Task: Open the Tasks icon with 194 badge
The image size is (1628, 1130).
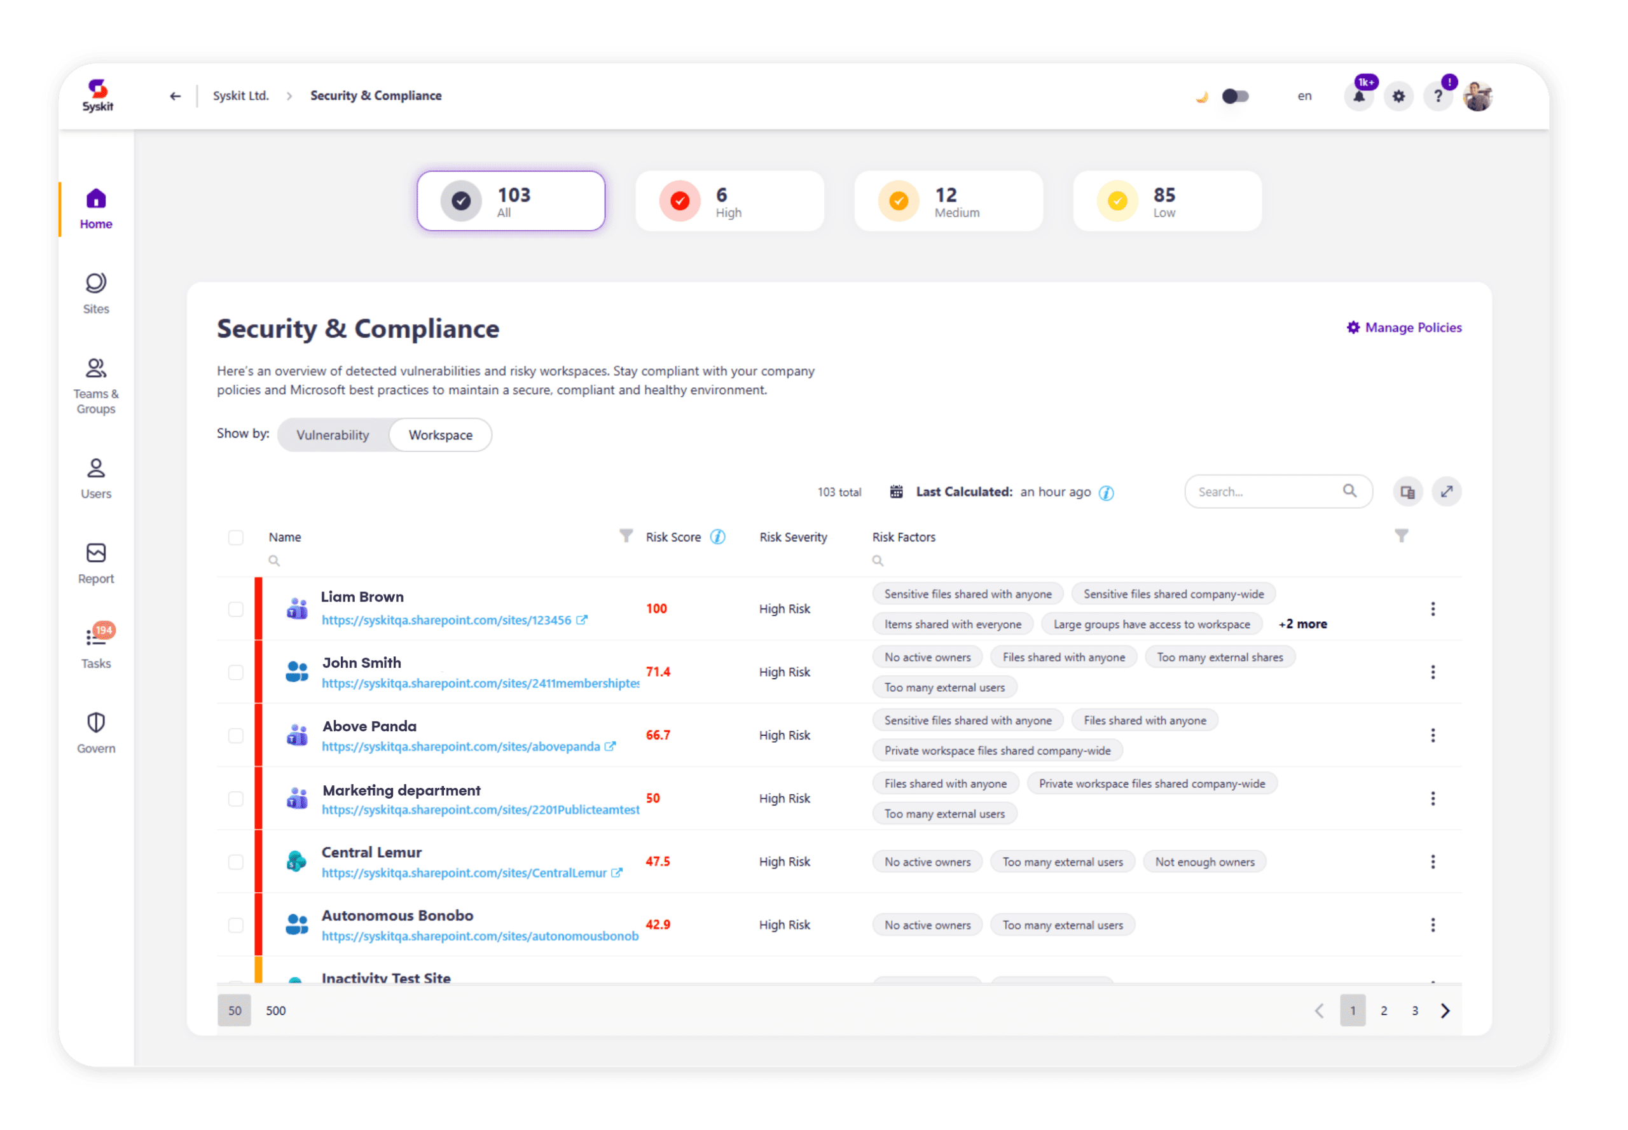Action: [95, 645]
